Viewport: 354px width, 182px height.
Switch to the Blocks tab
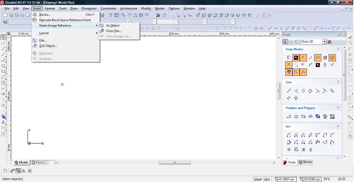pos(305,162)
